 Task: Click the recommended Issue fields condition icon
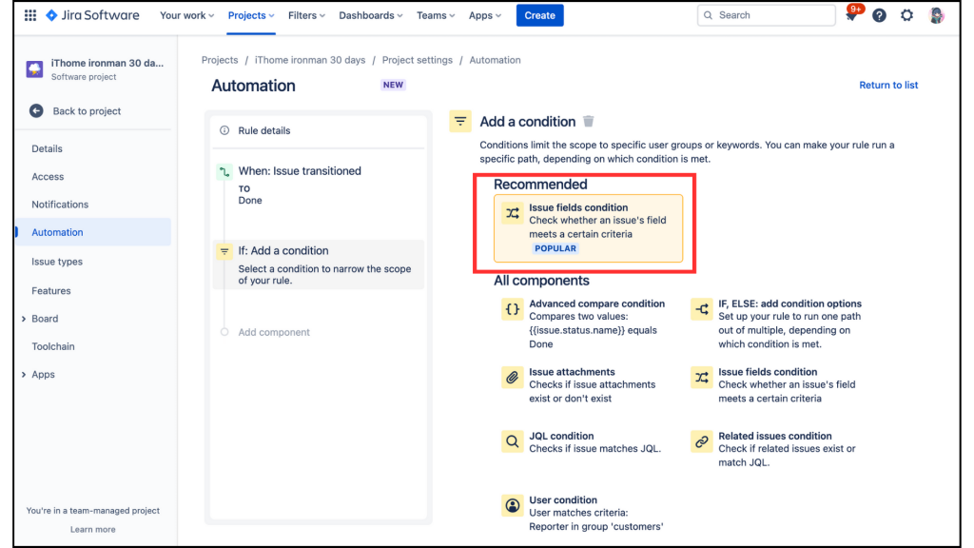pos(513,213)
